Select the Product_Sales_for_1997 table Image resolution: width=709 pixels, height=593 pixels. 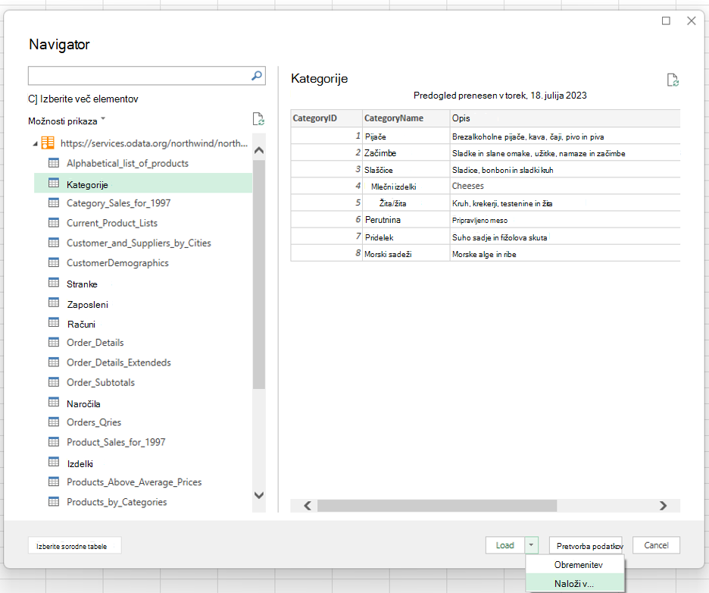[x=116, y=442]
